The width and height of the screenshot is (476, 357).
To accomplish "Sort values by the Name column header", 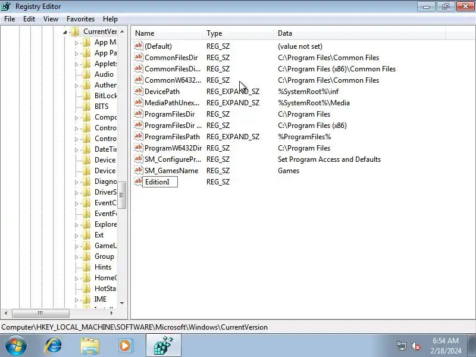I will pos(167,33).
